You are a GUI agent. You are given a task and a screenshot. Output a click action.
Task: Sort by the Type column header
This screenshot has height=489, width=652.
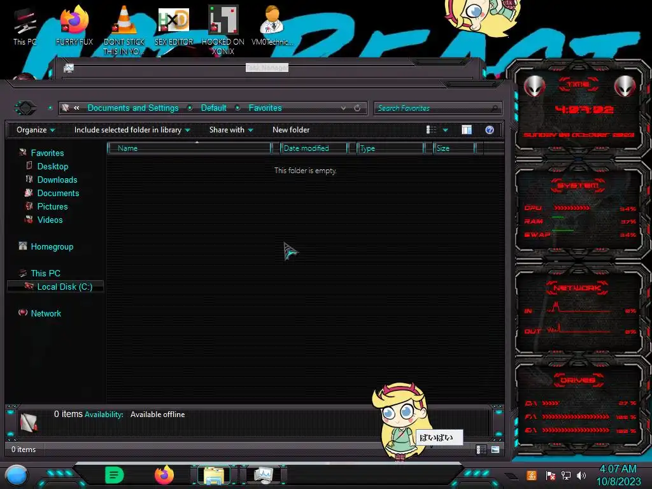point(390,148)
